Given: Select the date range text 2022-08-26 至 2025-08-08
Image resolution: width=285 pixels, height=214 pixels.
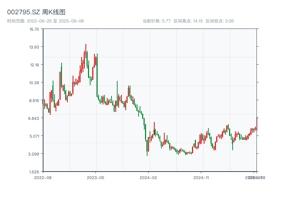Looking at the screenshot, I should (x=55, y=21).
